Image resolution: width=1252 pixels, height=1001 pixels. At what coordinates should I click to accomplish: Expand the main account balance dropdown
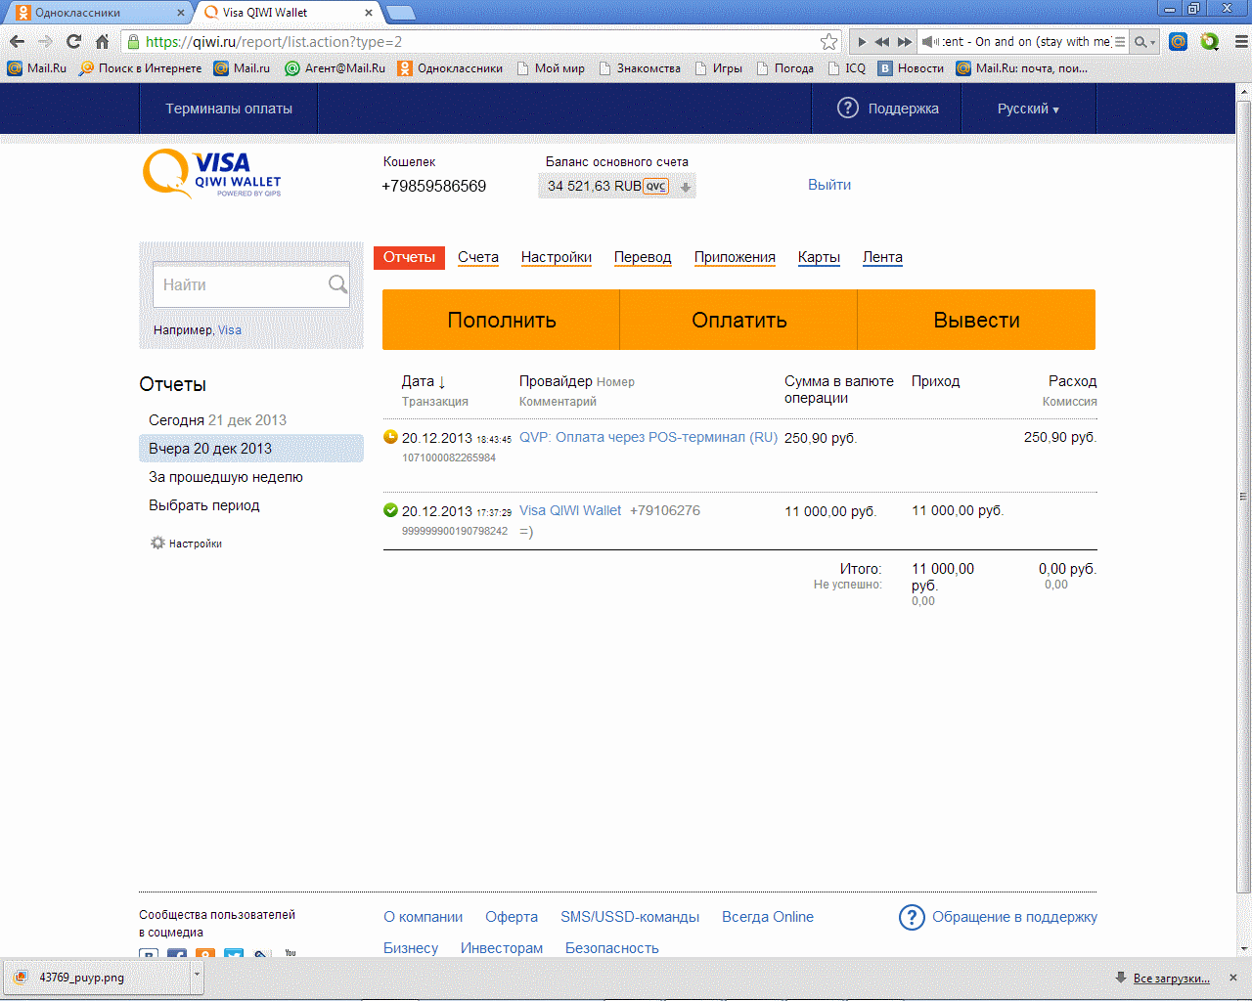click(x=686, y=187)
